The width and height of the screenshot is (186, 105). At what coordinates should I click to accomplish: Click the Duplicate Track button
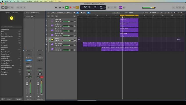click(52, 16)
